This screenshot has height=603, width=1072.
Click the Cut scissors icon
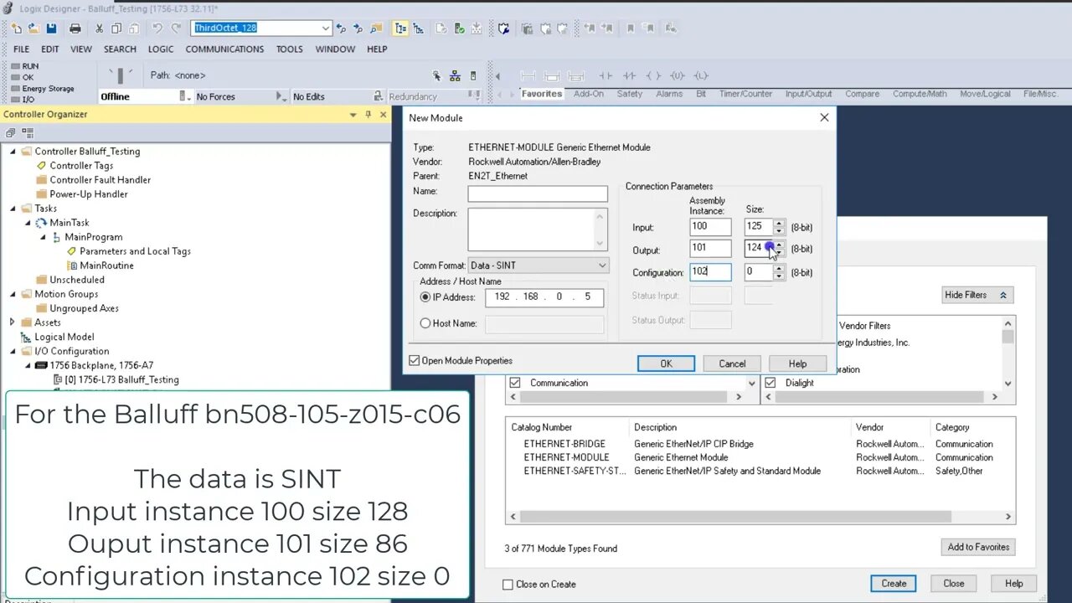[x=99, y=28]
